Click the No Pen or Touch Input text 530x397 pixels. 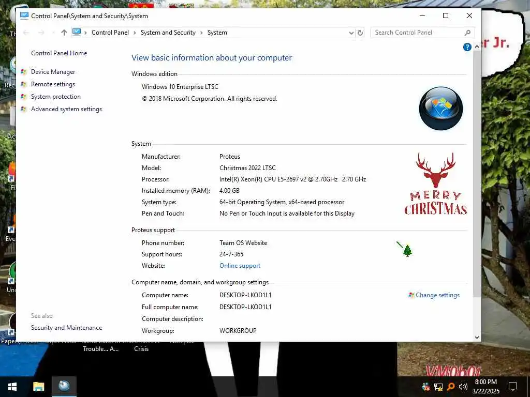[x=287, y=213]
